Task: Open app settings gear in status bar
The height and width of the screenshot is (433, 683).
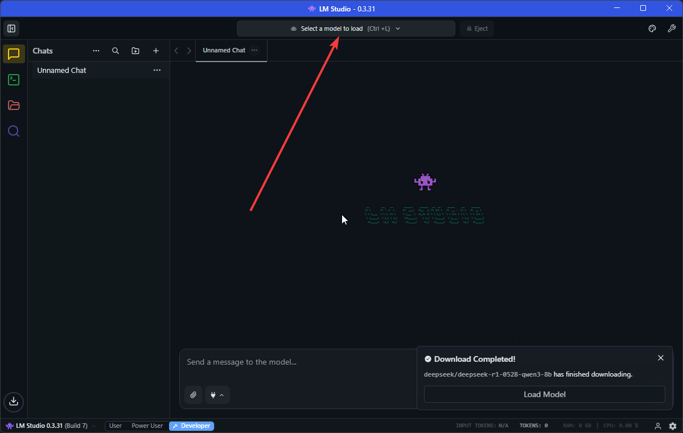Action: tap(673, 426)
